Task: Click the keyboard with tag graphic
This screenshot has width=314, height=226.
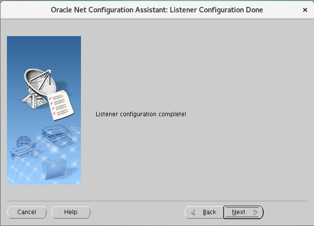Action: (x=57, y=136)
